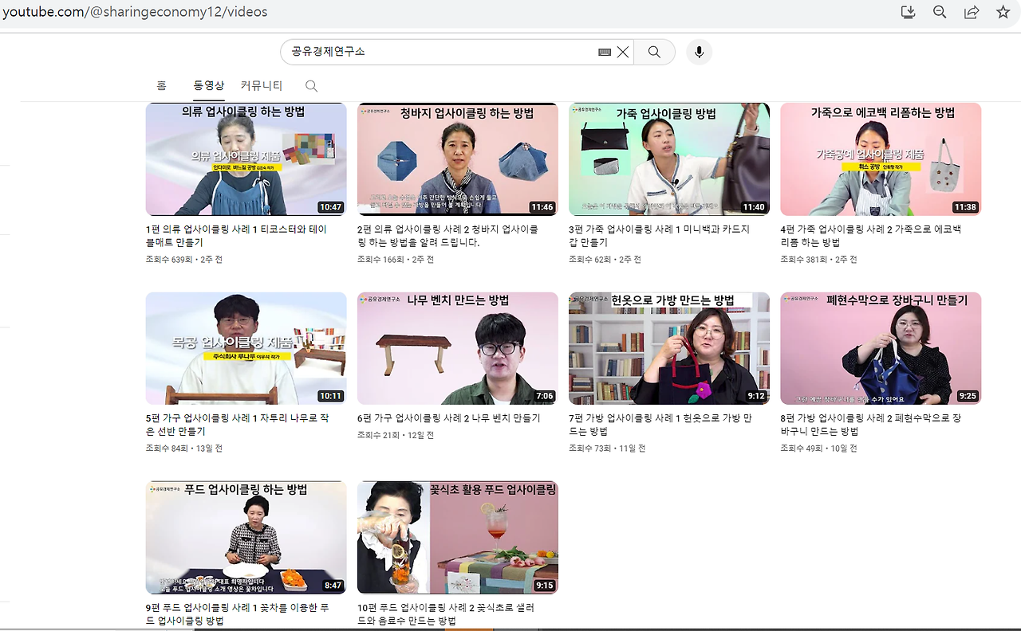Select the 동영상 tab
The image size is (1021, 631).
pyautogui.click(x=208, y=85)
